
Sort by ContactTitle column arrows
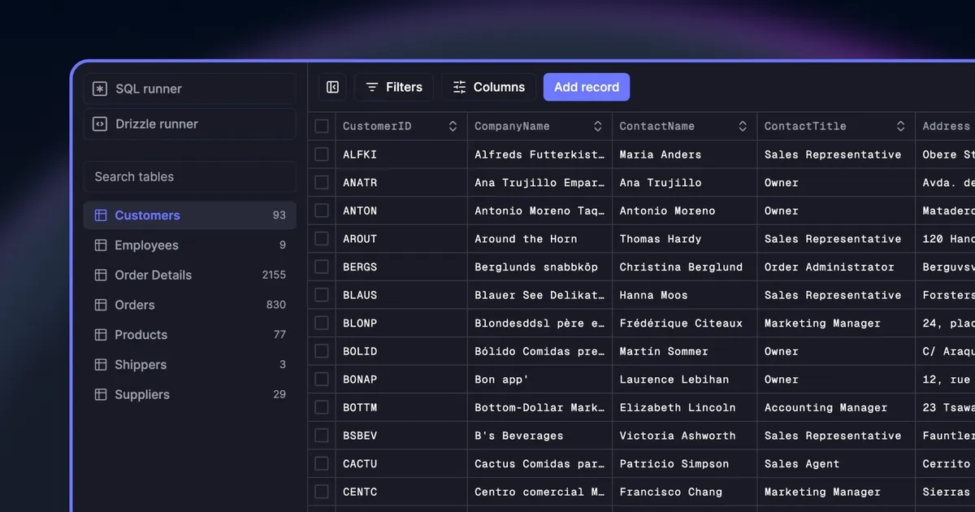(x=900, y=126)
